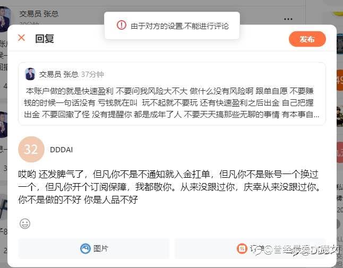Click the 图片 image upload icon
Viewport: 343px width, 268px height.
pos(85,248)
